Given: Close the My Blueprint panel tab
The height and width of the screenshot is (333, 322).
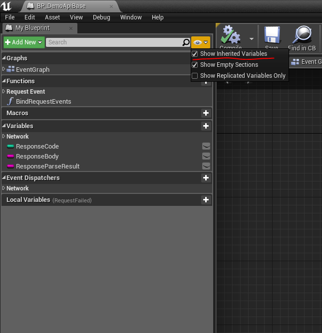Looking at the screenshot, I should [x=71, y=28].
